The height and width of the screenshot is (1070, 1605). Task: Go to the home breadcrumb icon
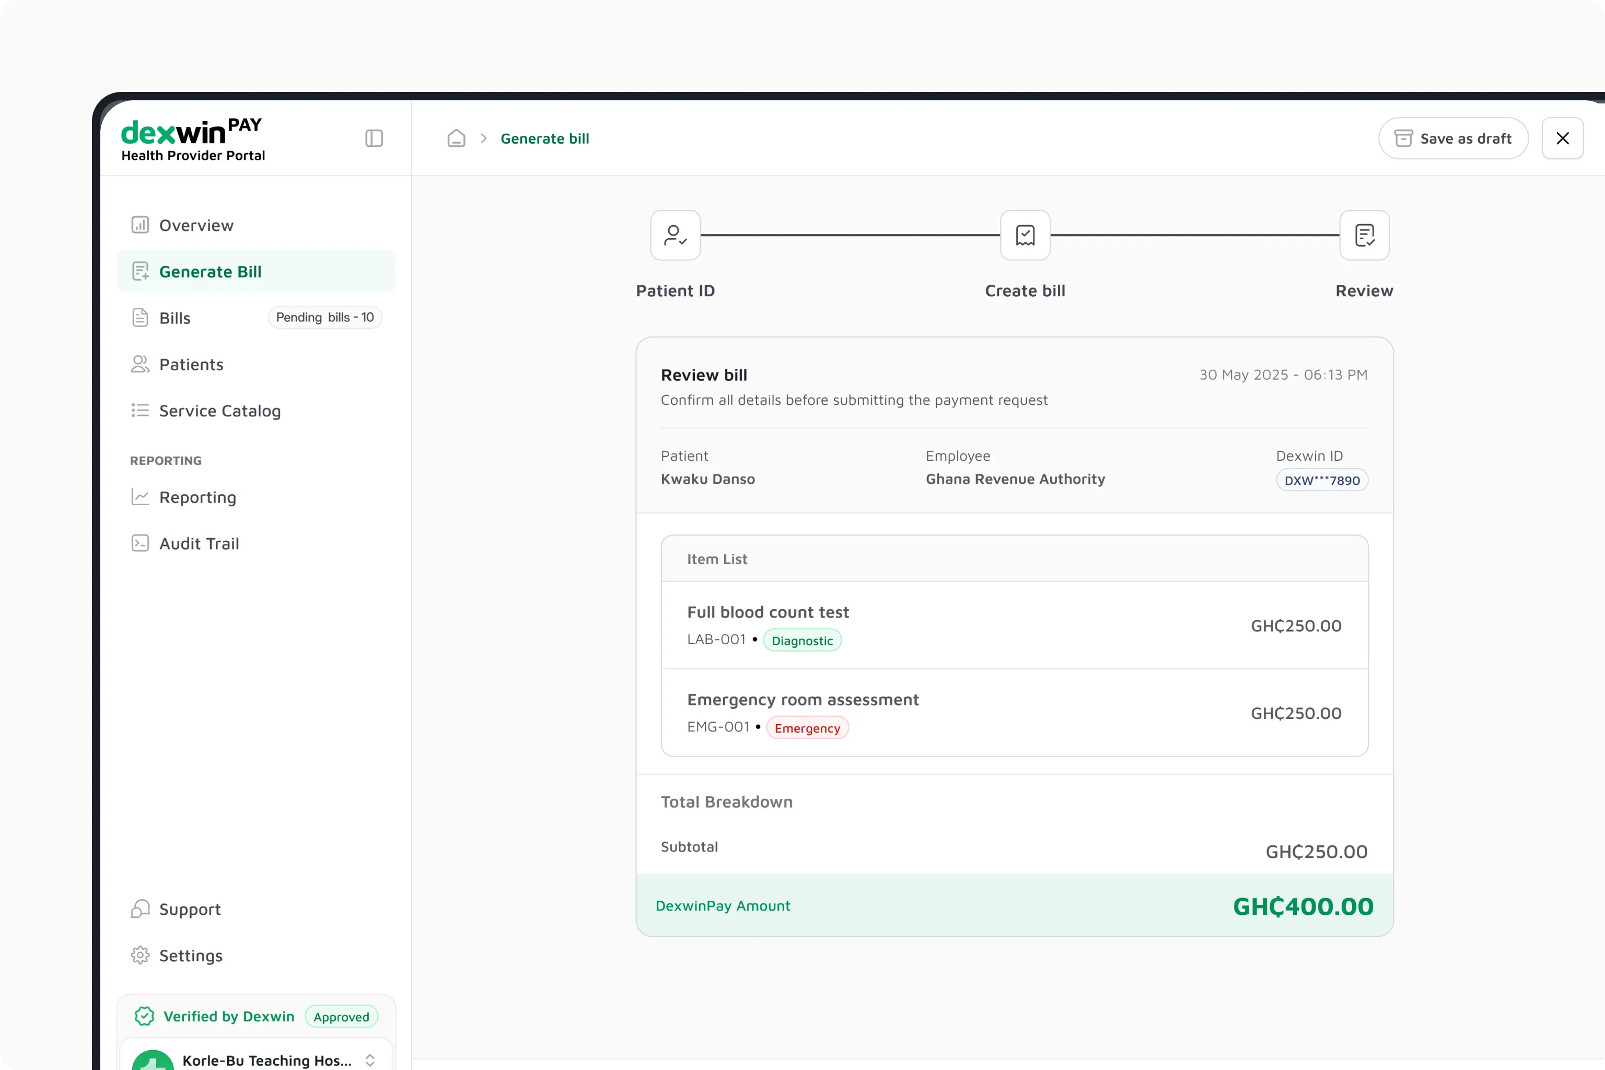pyautogui.click(x=457, y=138)
